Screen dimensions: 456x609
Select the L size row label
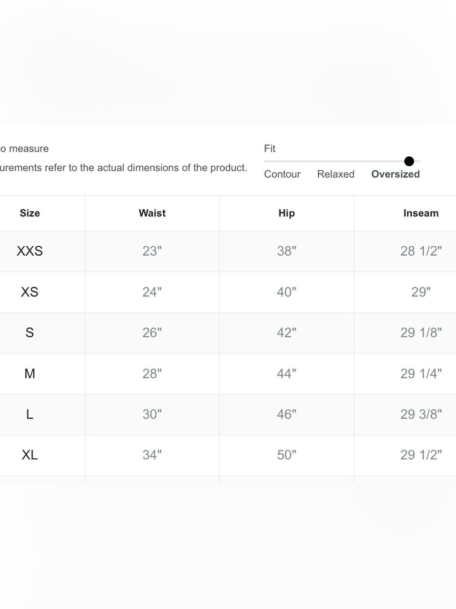[30, 414]
